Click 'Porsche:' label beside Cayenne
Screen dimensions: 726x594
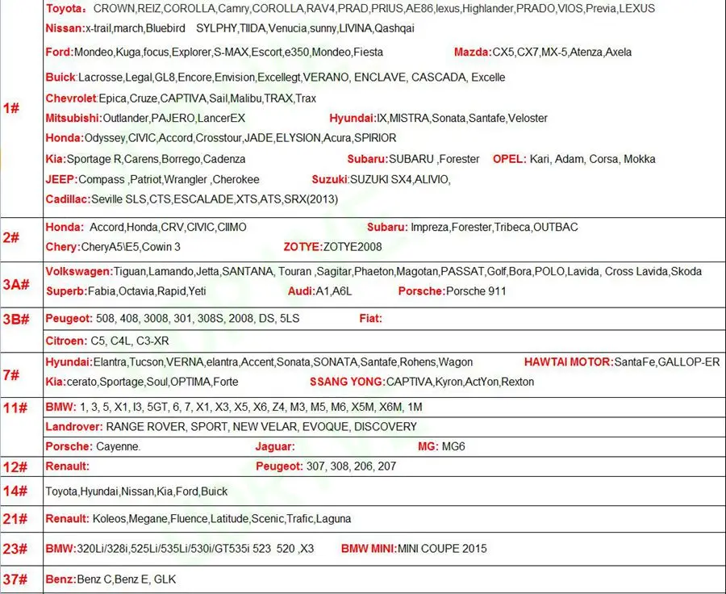[x=69, y=446]
